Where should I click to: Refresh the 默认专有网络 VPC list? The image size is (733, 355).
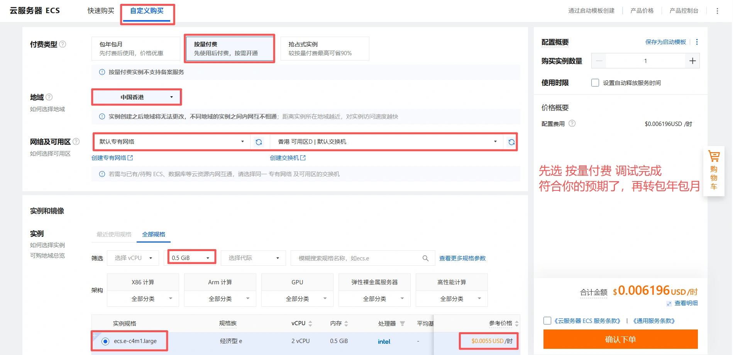259,142
